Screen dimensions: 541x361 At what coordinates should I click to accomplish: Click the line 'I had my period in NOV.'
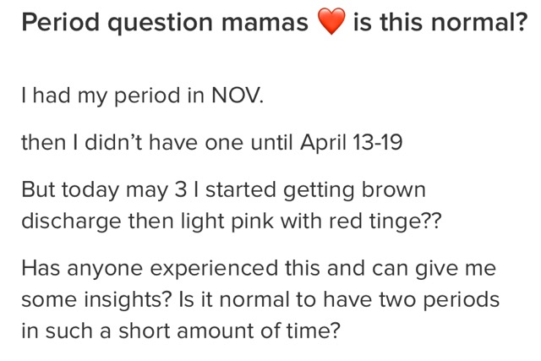(143, 96)
